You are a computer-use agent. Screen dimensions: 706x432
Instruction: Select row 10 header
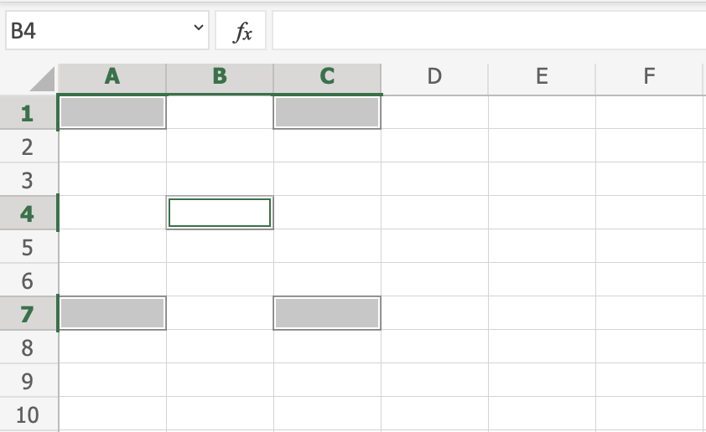28,414
